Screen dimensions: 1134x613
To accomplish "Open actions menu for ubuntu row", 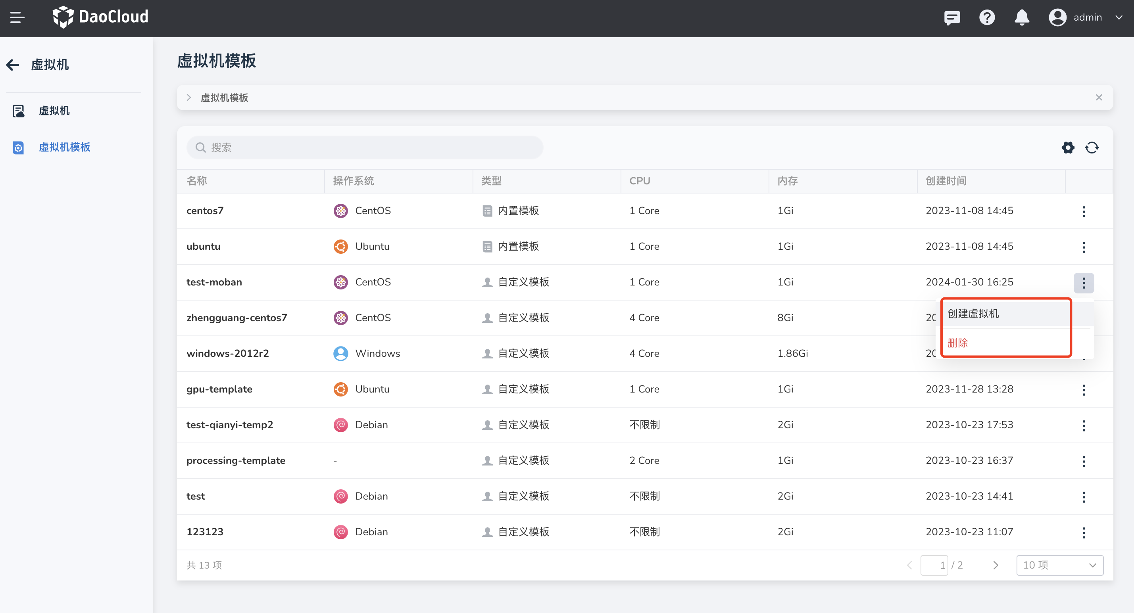I will click(x=1083, y=247).
